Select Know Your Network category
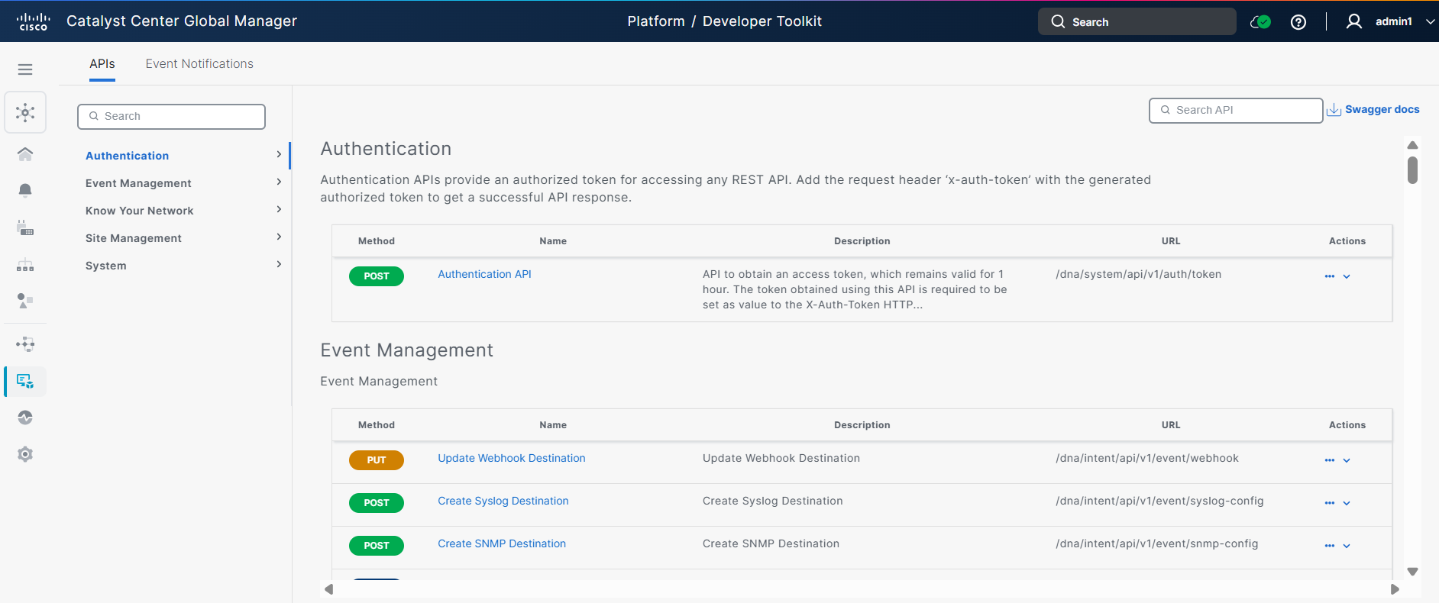This screenshot has width=1439, height=603. (x=140, y=211)
